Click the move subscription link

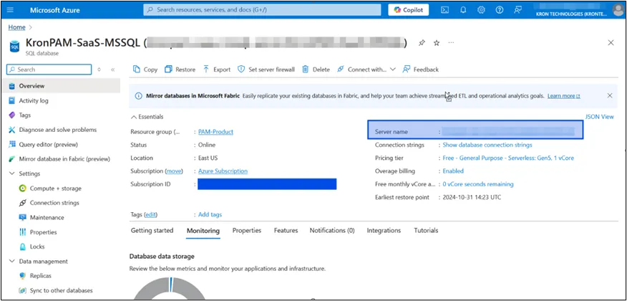pos(174,171)
